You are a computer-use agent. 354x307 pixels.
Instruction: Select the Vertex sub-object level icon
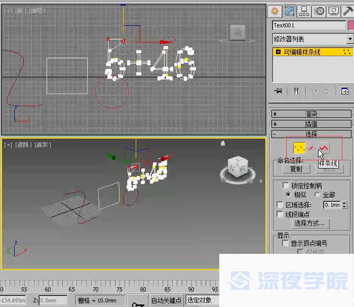(x=299, y=148)
